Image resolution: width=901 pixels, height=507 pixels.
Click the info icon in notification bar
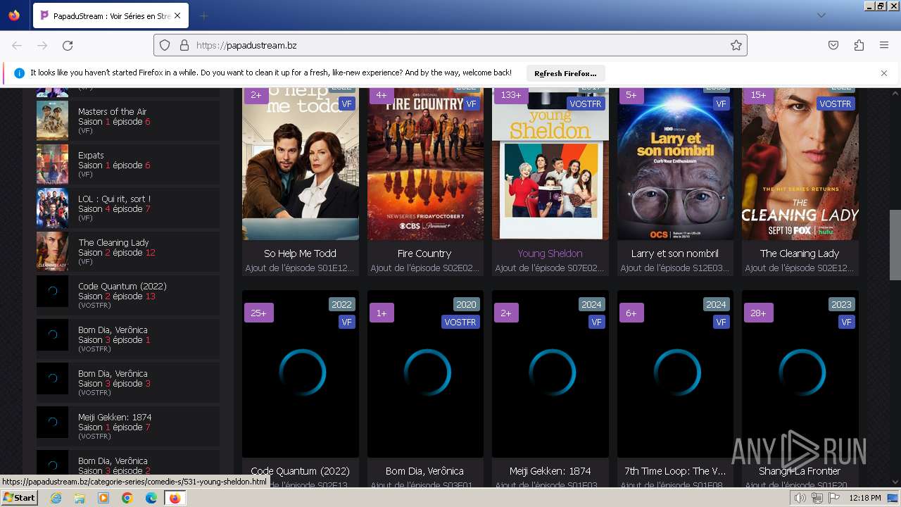20,73
